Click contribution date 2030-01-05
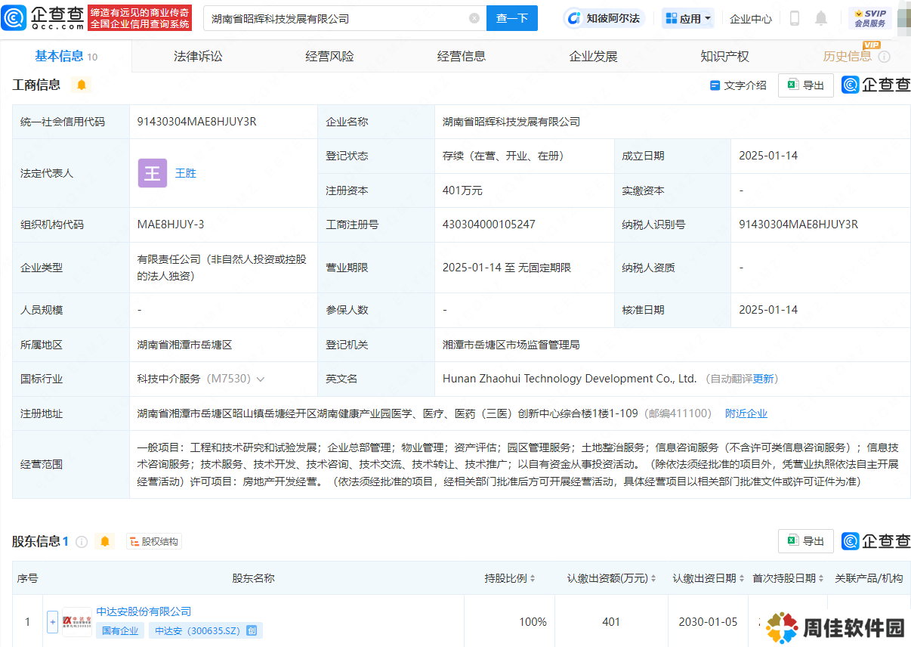Image resolution: width=911 pixels, height=647 pixels. tap(709, 622)
